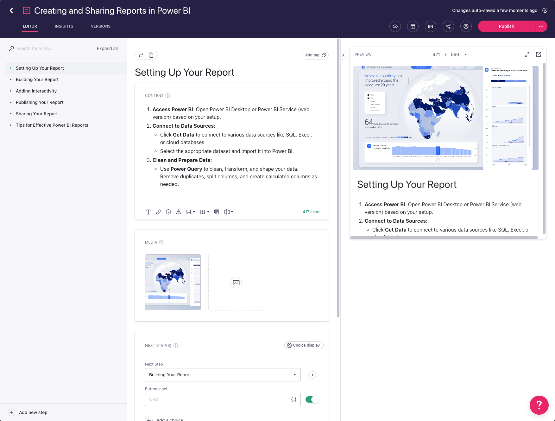Click the text formatting T icon
This screenshot has height=421, width=555.
pos(148,212)
